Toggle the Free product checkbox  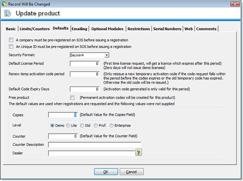[x=72, y=97]
